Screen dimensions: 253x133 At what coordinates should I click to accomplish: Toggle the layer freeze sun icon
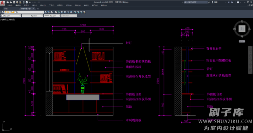[8, 12]
